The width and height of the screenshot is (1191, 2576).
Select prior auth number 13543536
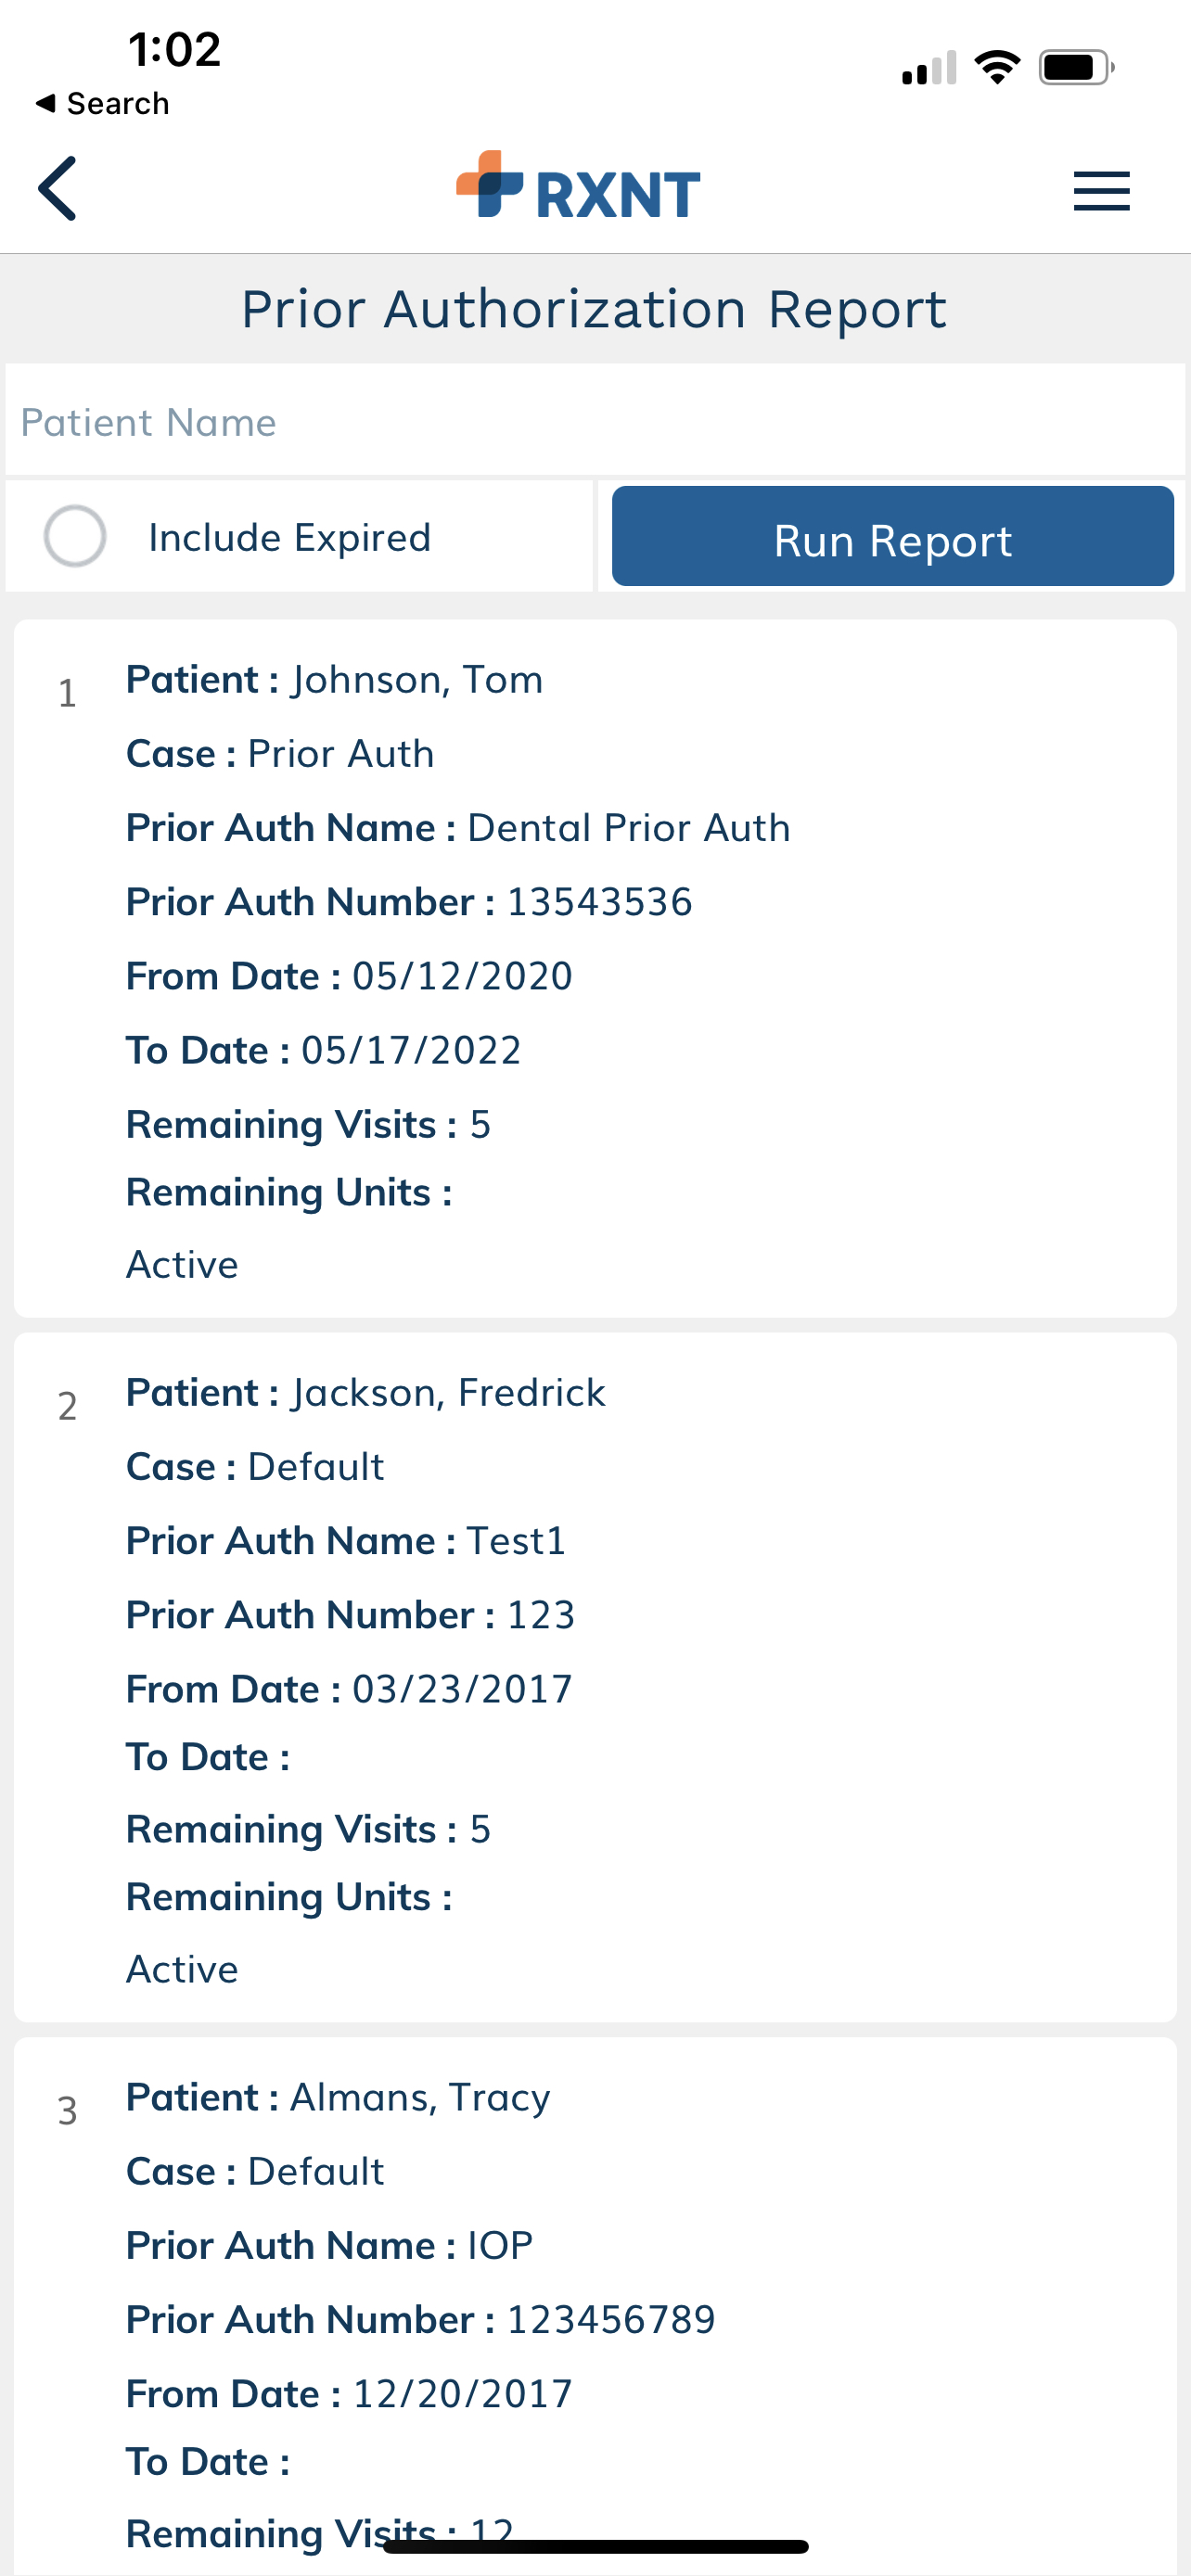(x=599, y=902)
